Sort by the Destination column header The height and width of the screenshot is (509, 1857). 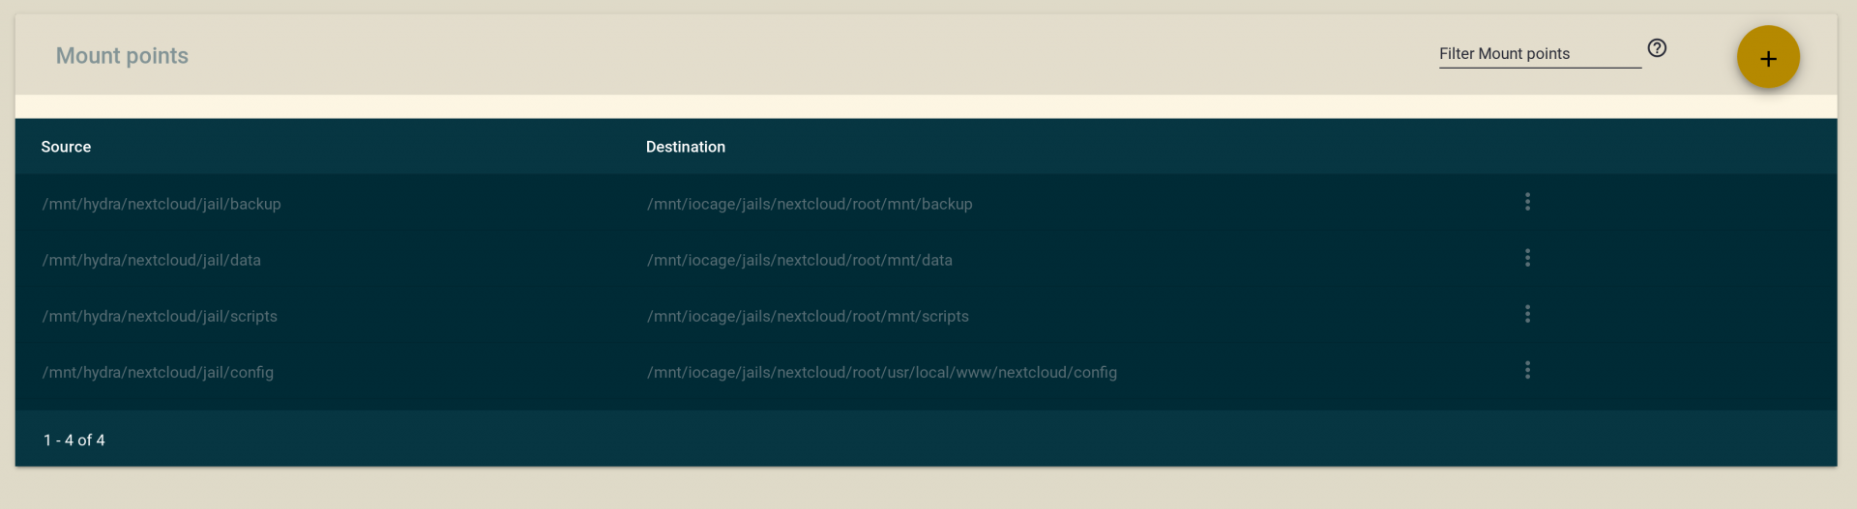tap(686, 147)
